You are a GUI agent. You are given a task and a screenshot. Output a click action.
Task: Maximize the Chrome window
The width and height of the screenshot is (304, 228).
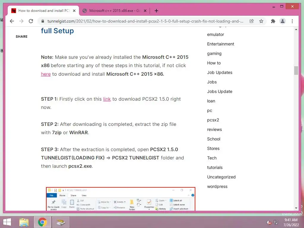[x=282, y=7]
